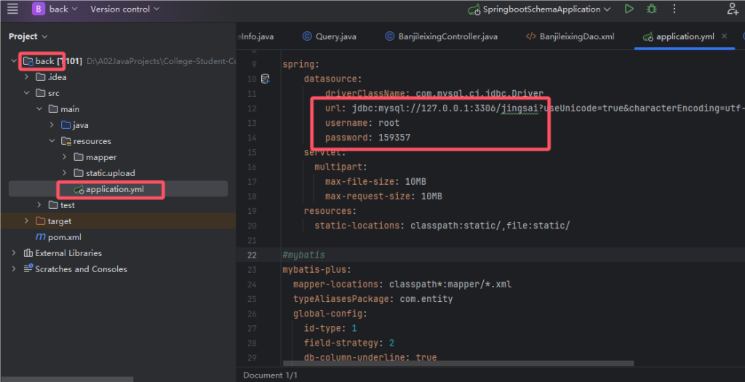Expand the target folder
The width and height of the screenshot is (745, 382).
tap(27, 221)
